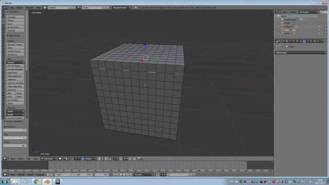Toggle selectability arrow for Cube
The width and height of the screenshot is (329, 185).
[322, 30]
